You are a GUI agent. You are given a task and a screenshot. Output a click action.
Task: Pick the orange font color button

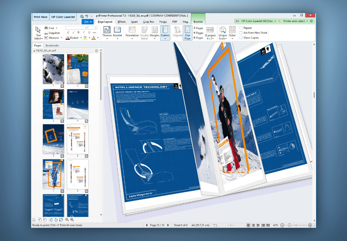(94, 38)
